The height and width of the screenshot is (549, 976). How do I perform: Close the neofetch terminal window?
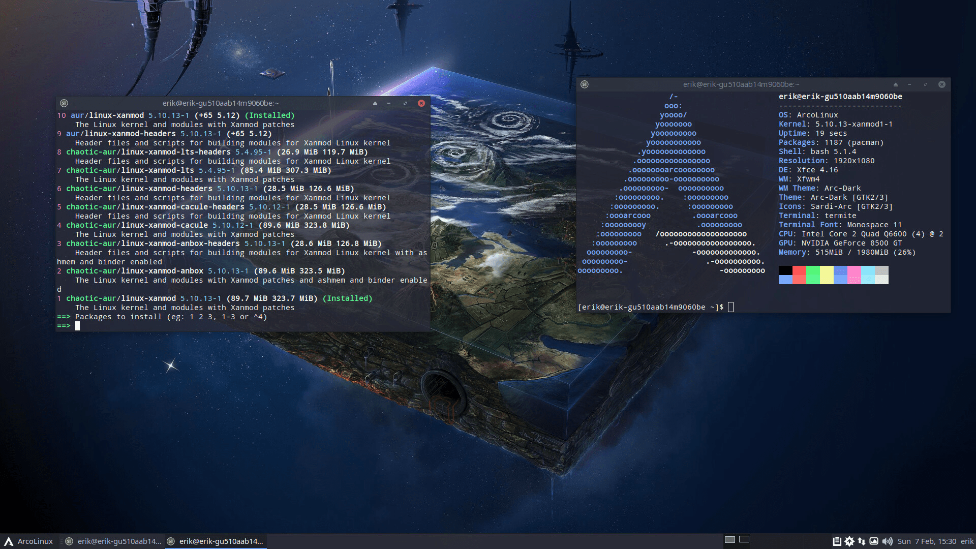coord(942,84)
